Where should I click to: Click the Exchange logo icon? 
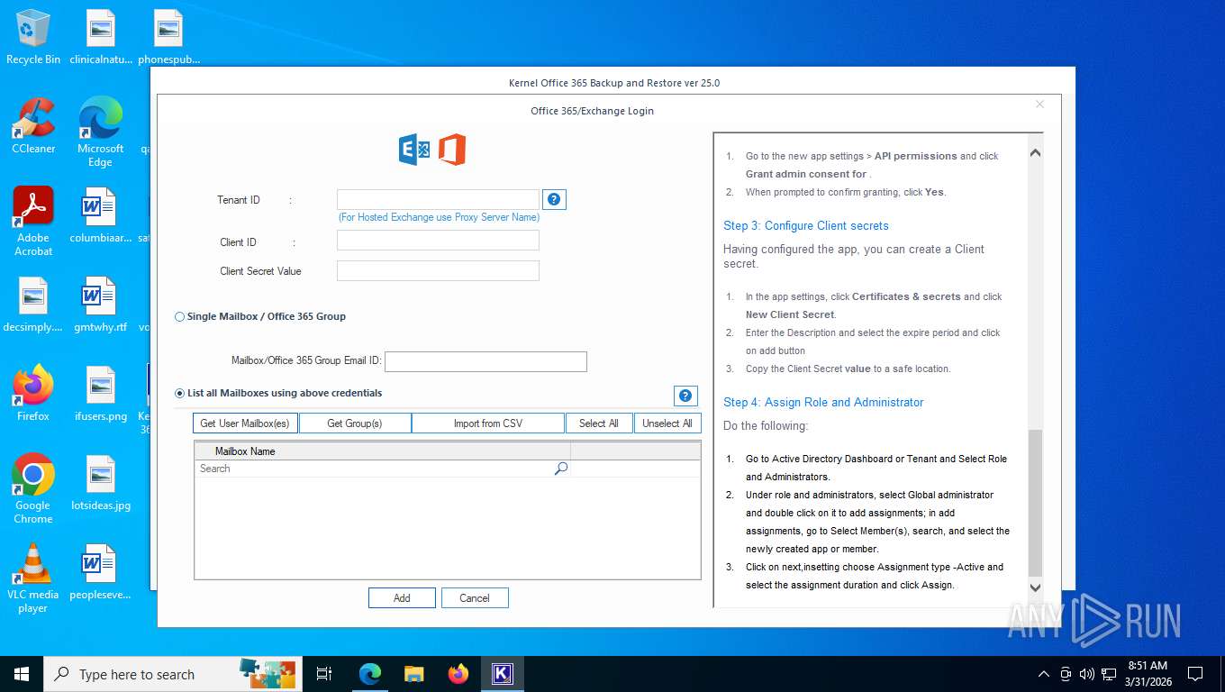pyautogui.click(x=414, y=150)
